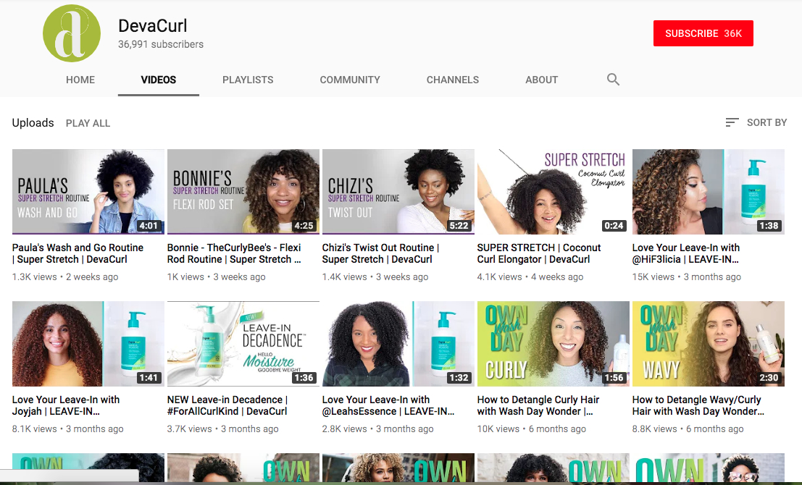Click the 36,991 subscribers text
This screenshot has height=485, width=802.
[161, 44]
